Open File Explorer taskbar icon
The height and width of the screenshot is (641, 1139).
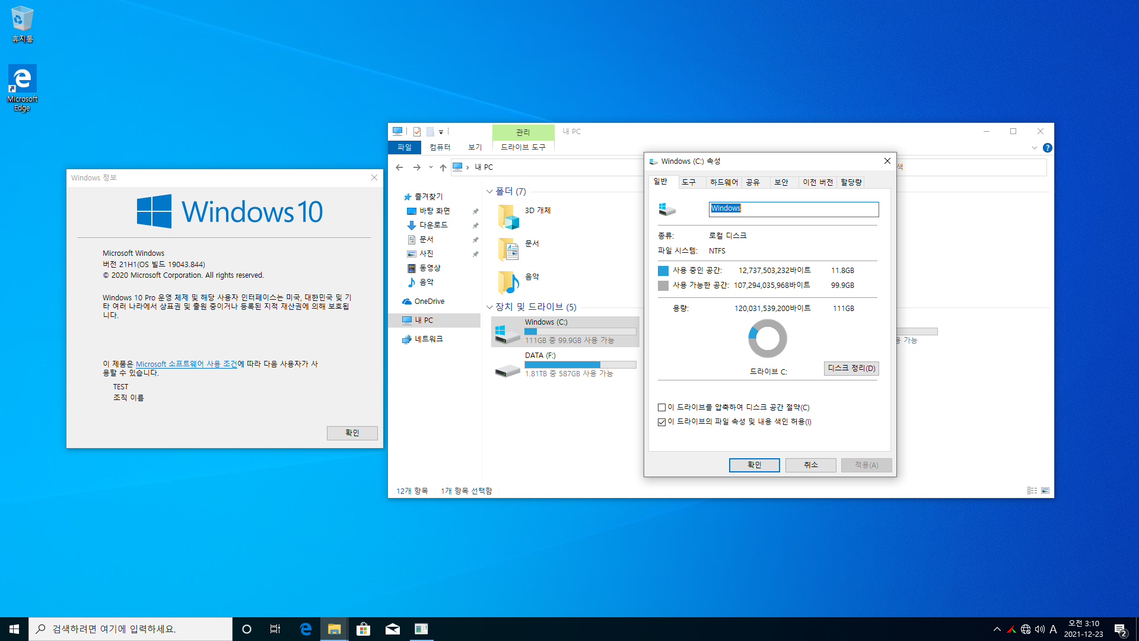(335, 629)
